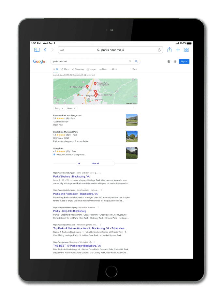View Wong Park photo thumbnail
The width and height of the screenshot is (223, 300).
pos(132,153)
